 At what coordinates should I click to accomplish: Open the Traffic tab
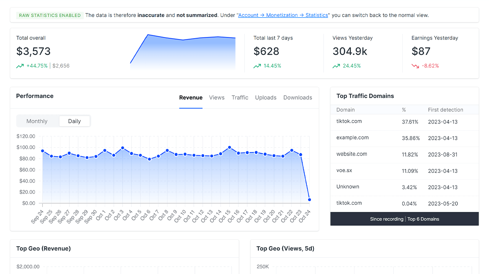click(x=240, y=98)
